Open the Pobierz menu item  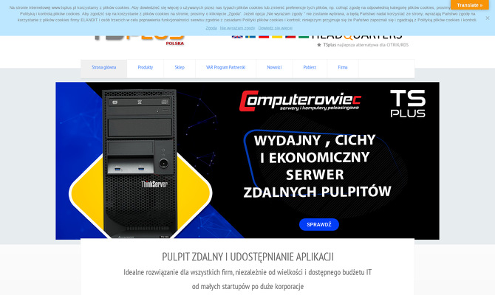point(310,67)
